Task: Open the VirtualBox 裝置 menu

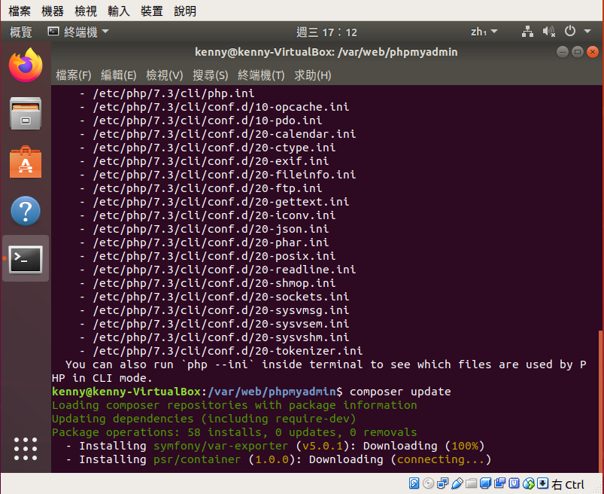Action: [x=152, y=11]
